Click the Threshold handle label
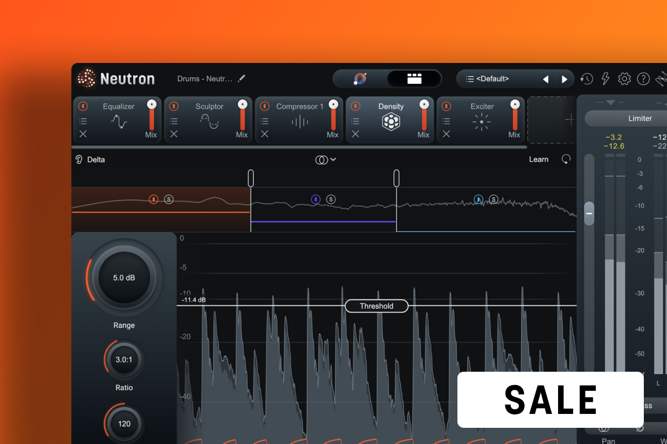Viewport: 667px width, 444px height. click(376, 306)
